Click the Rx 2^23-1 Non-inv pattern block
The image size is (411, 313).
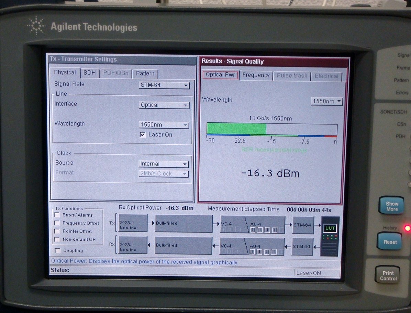[x=133, y=245]
